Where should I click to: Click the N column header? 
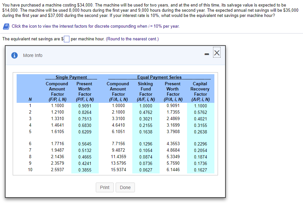pyautogui.click(x=30, y=100)
